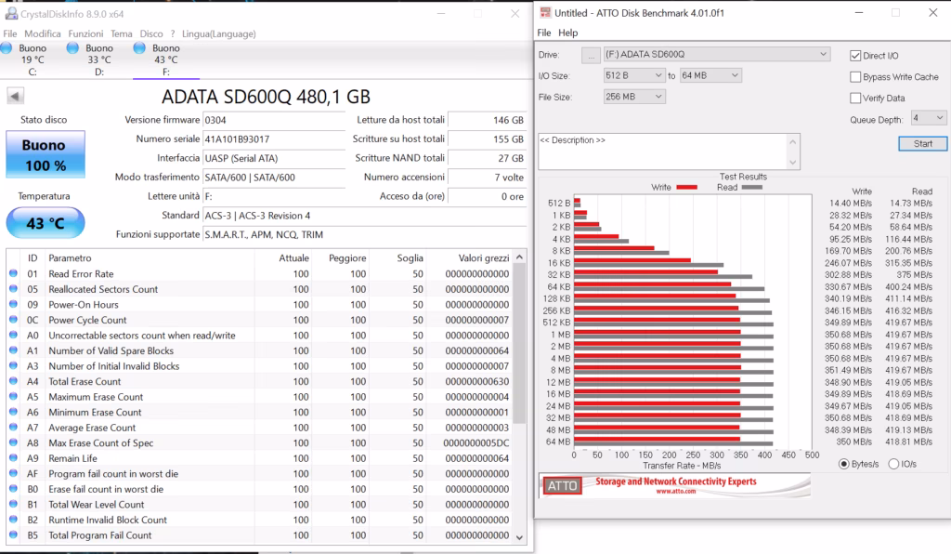951x554 pixels.
Task: Click the Number of Valid Spare Blocks row
Action: point(260,350)
